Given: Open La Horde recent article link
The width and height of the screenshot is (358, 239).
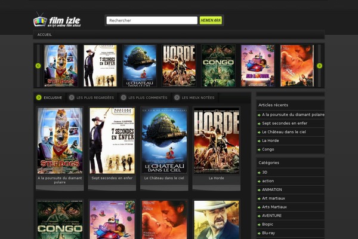Looking at the screenshot, I should [x=270, y=140].
